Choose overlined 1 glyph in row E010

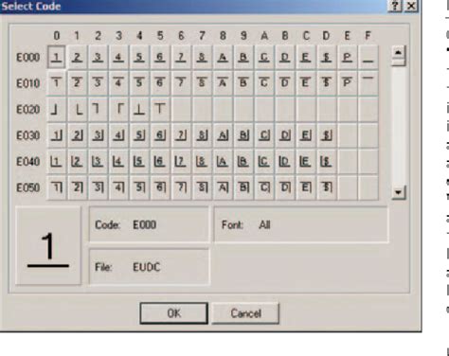[57, 83]
